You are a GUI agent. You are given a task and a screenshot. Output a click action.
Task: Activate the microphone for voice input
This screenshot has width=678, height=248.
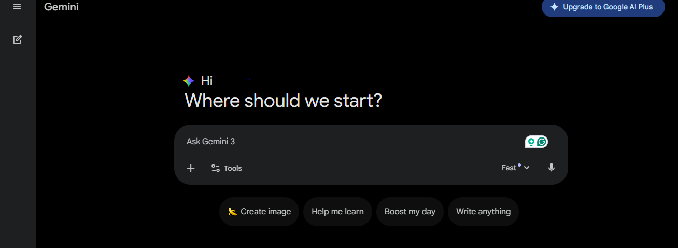552,168
